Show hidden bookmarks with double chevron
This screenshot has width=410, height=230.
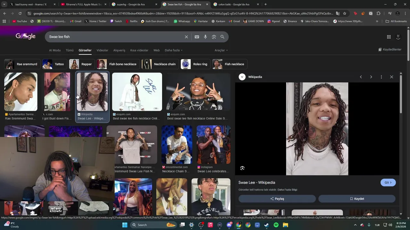click(x=377, y=21)
